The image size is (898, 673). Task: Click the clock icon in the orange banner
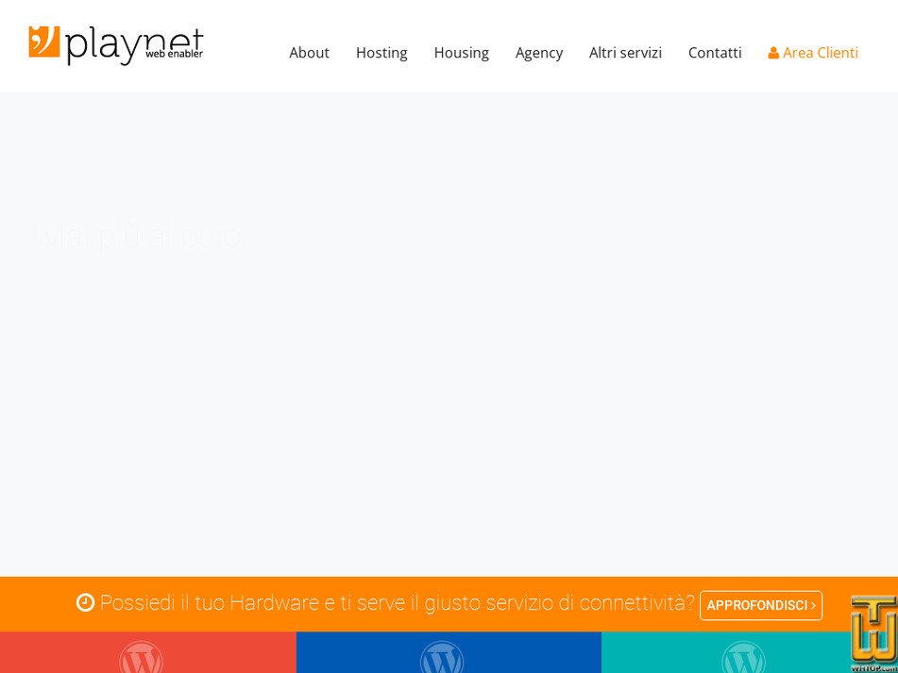(x=86, y=602)
